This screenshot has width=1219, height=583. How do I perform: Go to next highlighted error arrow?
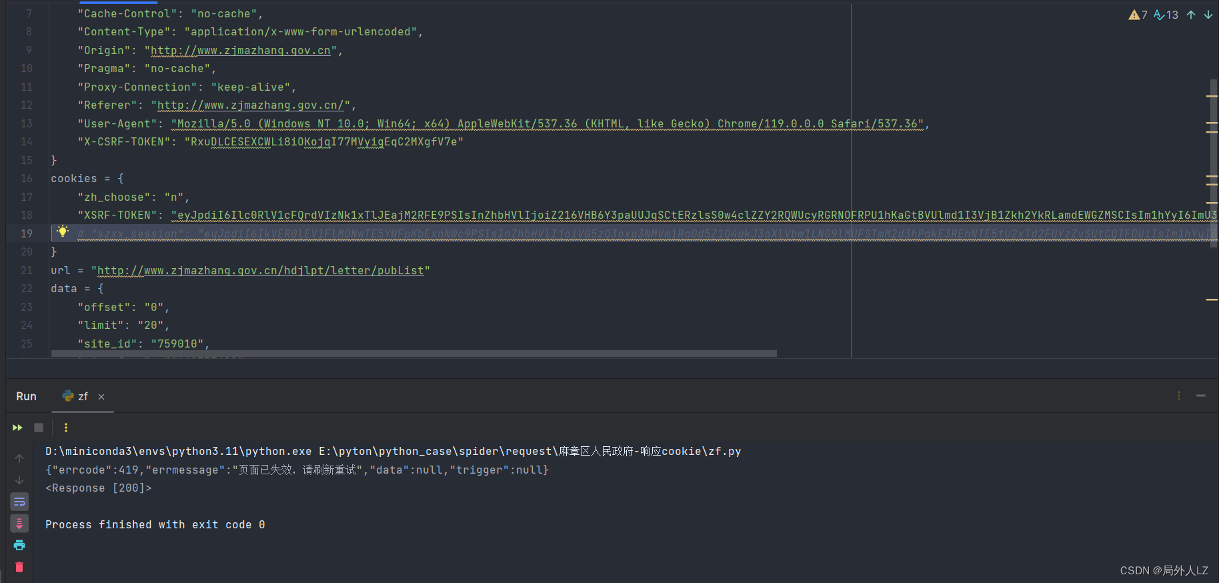pyautogui.click(x=1208, y=15)
